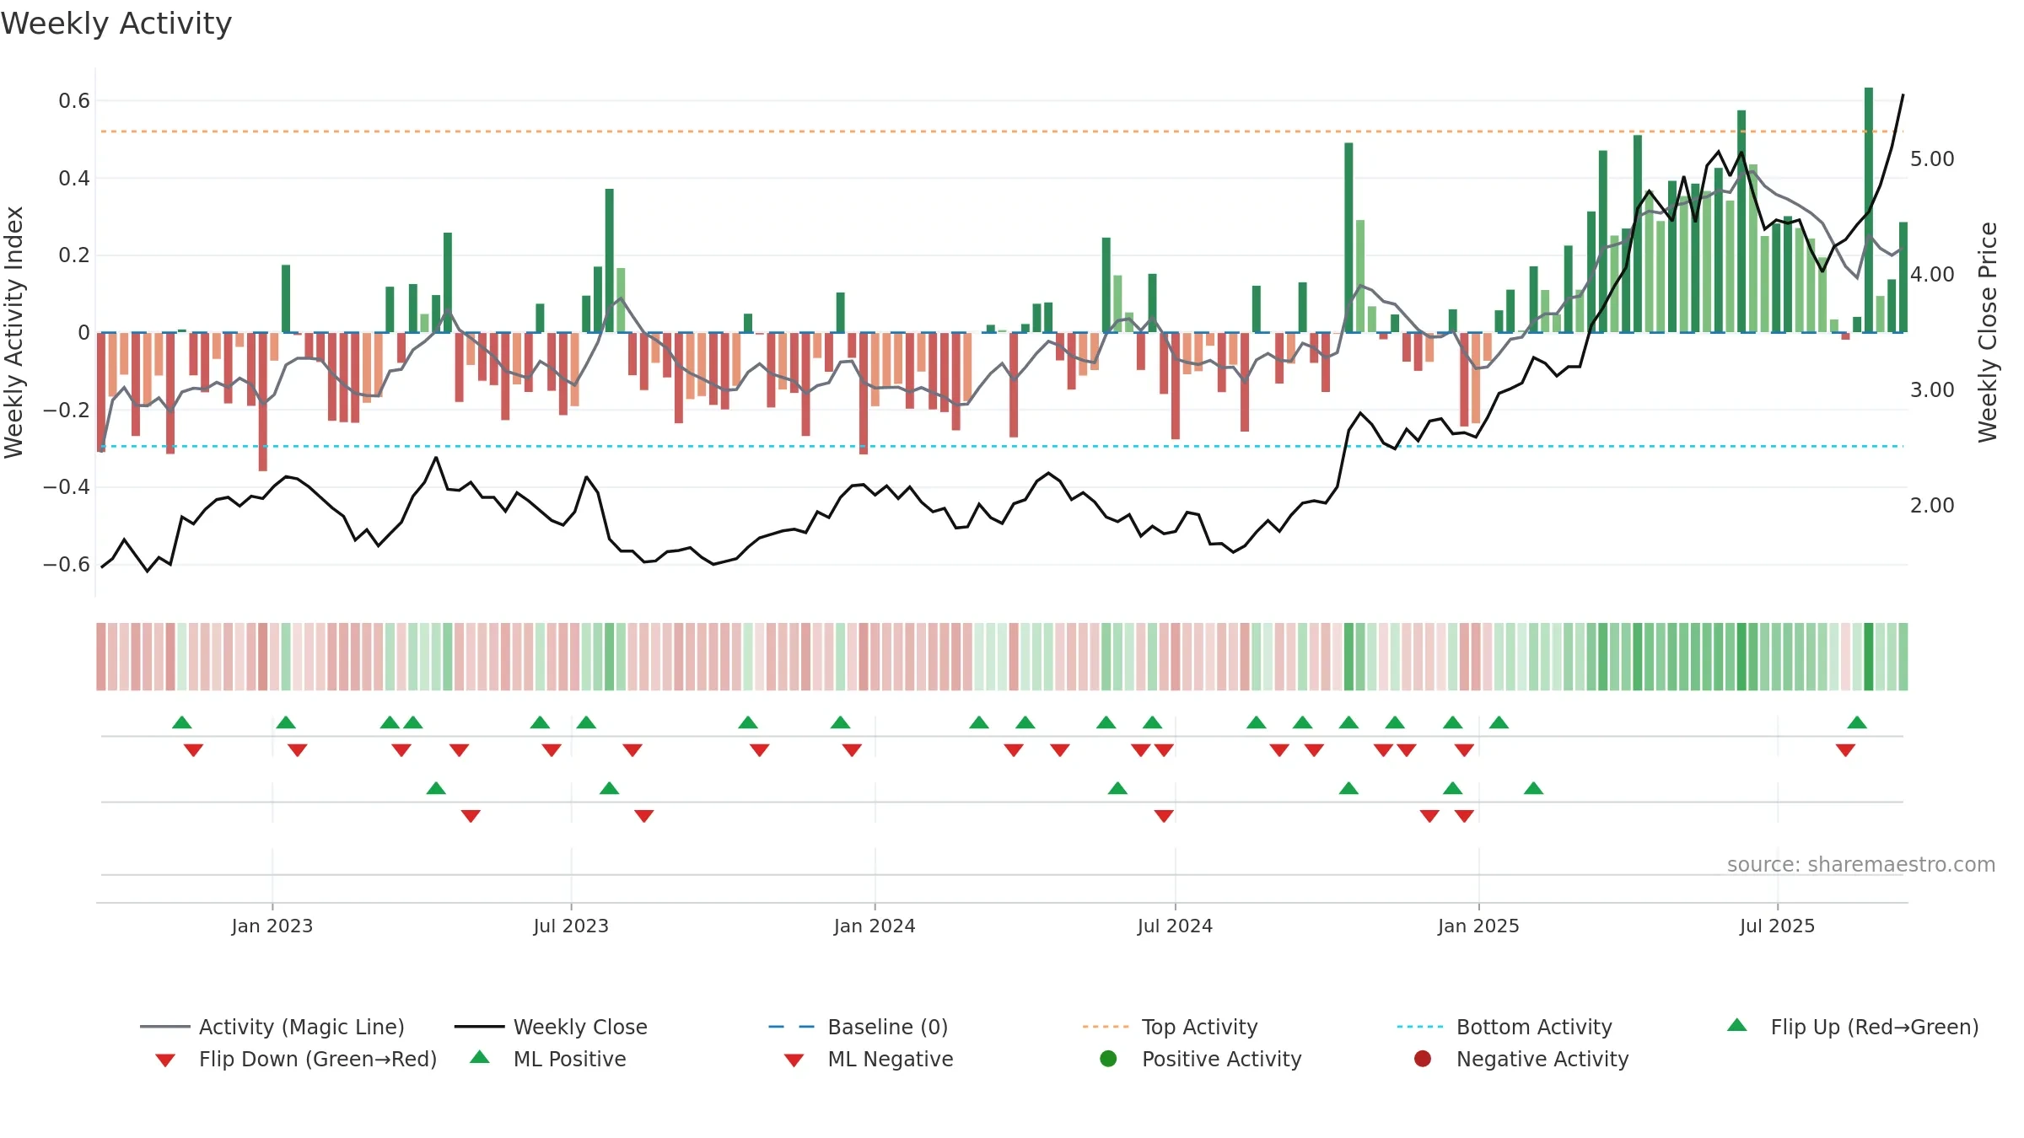This screenshot has height=1138, width=2024.
Task: Open the sharemaestro.com source link
Action: pyautogui.click(x=1861, y=865)
